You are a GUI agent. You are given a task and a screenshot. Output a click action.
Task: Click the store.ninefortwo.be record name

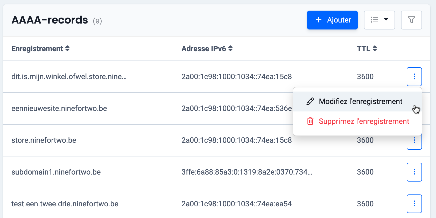coord(44,140)
